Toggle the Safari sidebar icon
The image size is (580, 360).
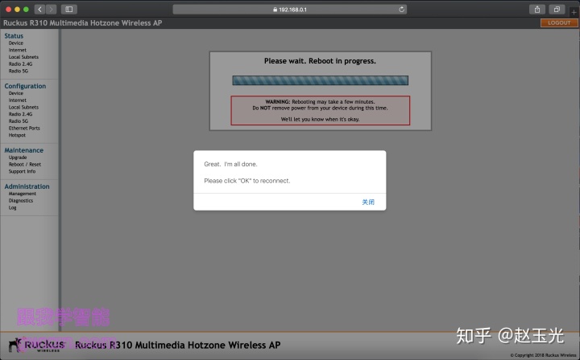click(x=68, y=9)
